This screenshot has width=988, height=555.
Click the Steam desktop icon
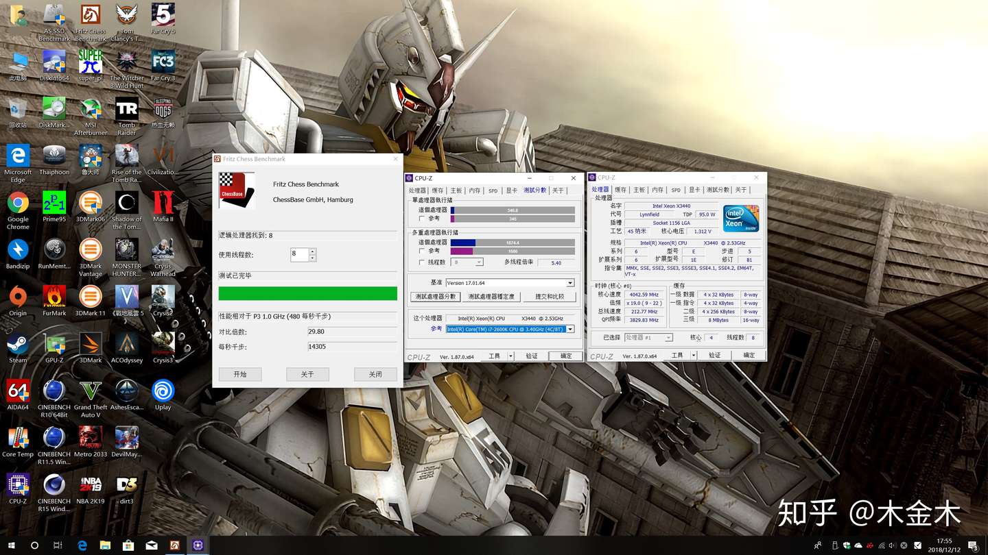point(18,348)
